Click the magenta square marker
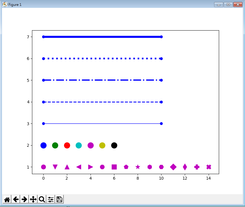The image size is (245, 207). [114, 167]
